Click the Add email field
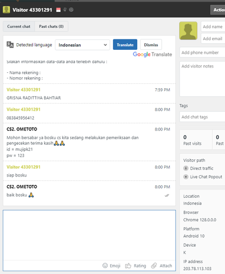 pyautogui.click(x=213, y=38)
